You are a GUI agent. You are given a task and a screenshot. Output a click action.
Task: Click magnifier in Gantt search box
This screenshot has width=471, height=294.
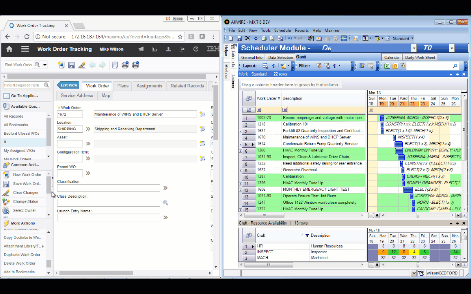point(455,66)
